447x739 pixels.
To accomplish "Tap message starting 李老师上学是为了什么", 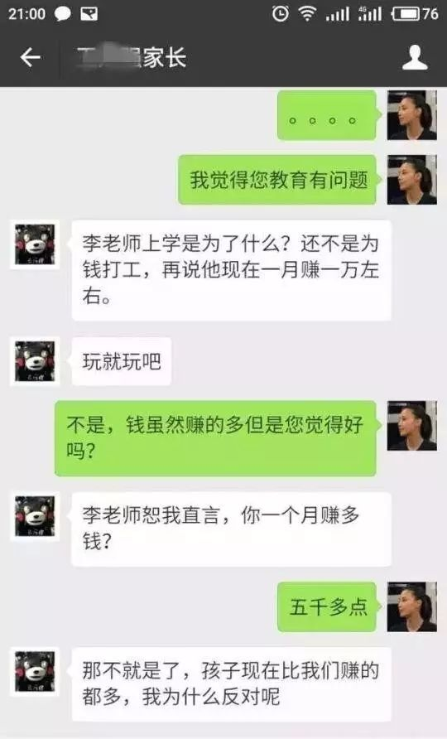I will pos(231,270).
